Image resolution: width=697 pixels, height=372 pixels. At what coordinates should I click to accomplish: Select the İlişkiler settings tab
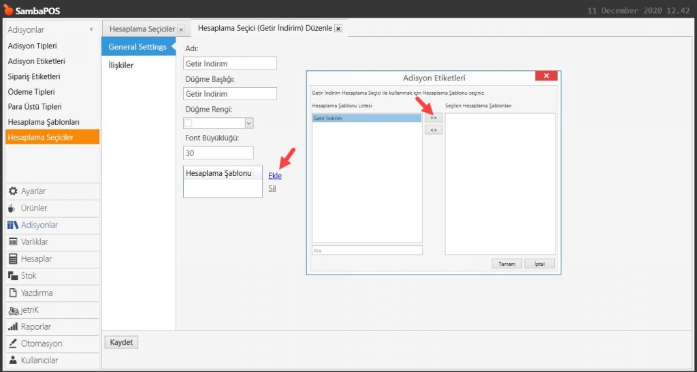[121, 65]
